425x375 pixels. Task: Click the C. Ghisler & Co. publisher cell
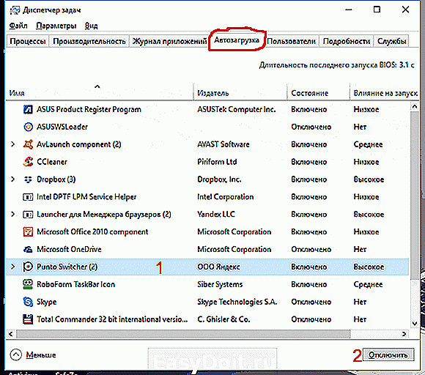(x=223, y=319)
